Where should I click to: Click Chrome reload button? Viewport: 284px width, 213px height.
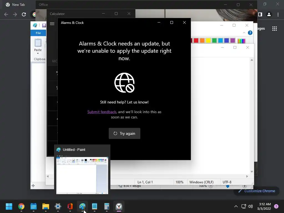(x=24, y=14)
